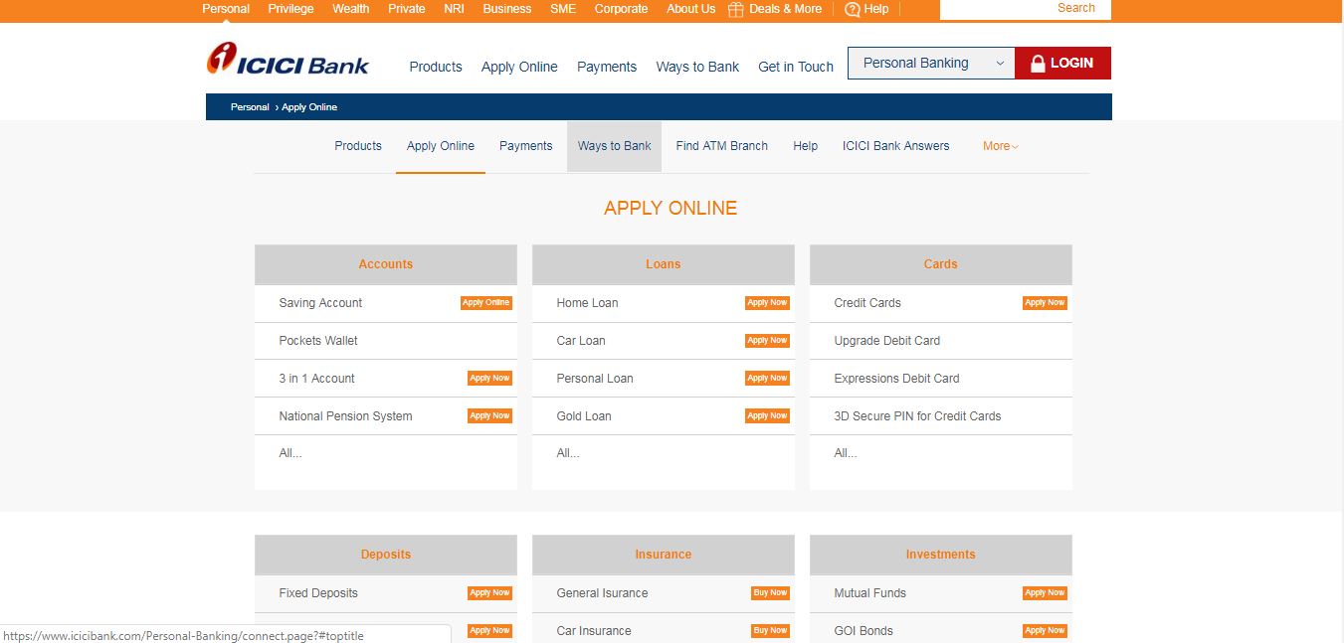Select the Wealth menu item
Screen dimensions: 1344x643
[x=350, y=9]
